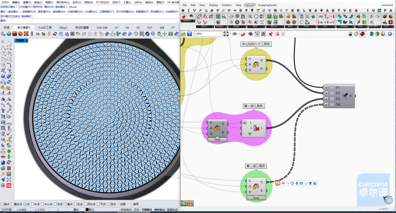396x213 pixels.
Task: Select the sketch pencil tool in Grasshopper toolbar
Action: click(x=243, y=34)
